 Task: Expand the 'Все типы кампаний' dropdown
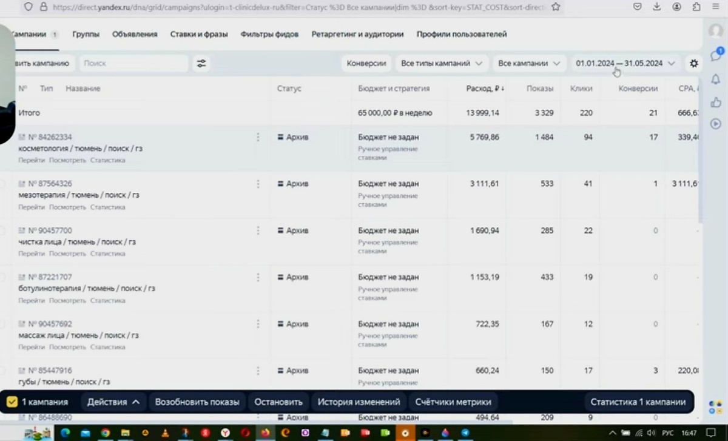click(442, 63)
